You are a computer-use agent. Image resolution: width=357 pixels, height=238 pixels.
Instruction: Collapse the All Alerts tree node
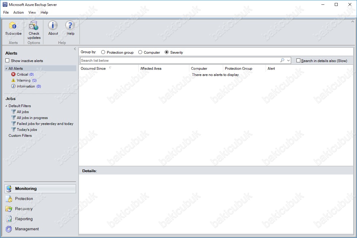coord(6,69)
